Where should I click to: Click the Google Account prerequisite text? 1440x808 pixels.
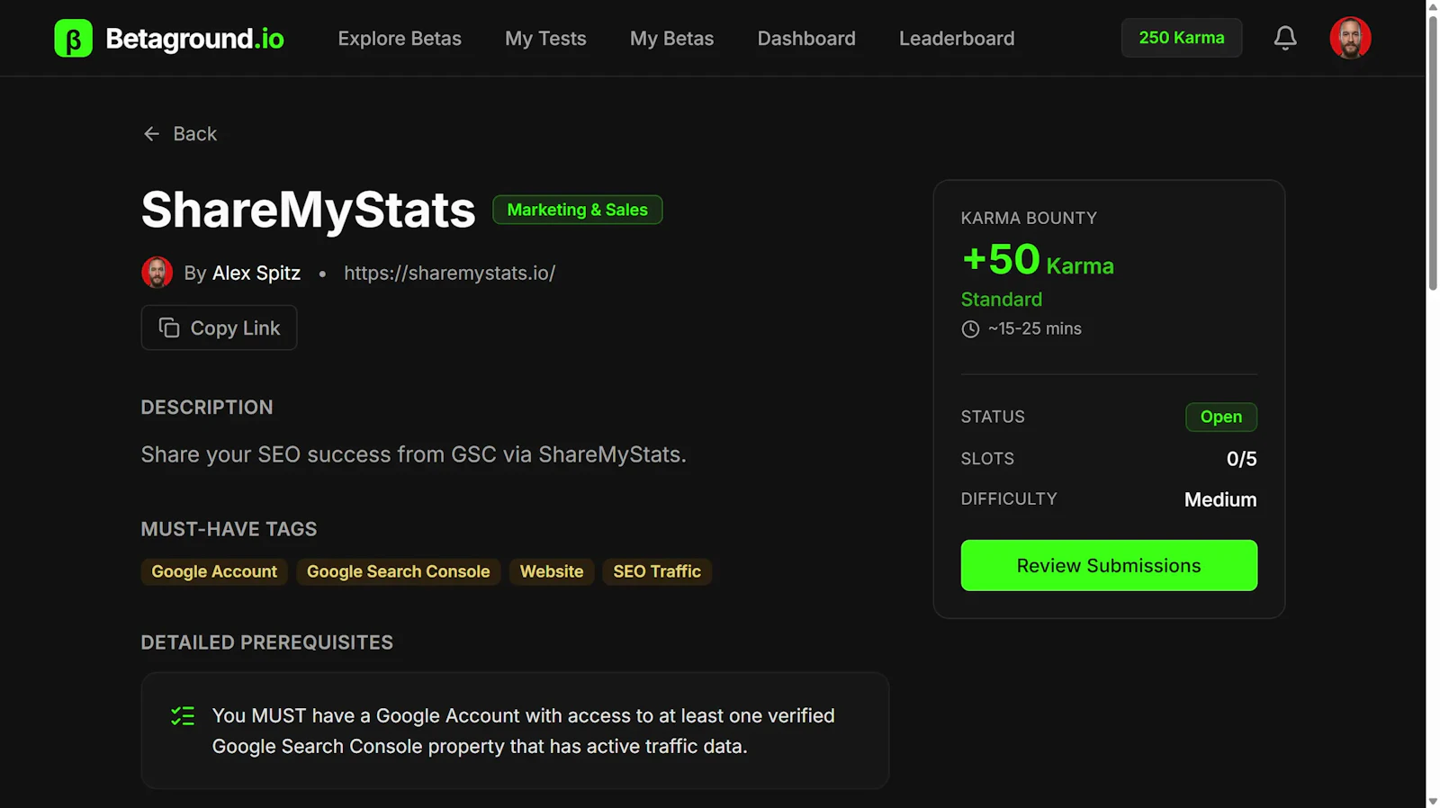point(524,731)
